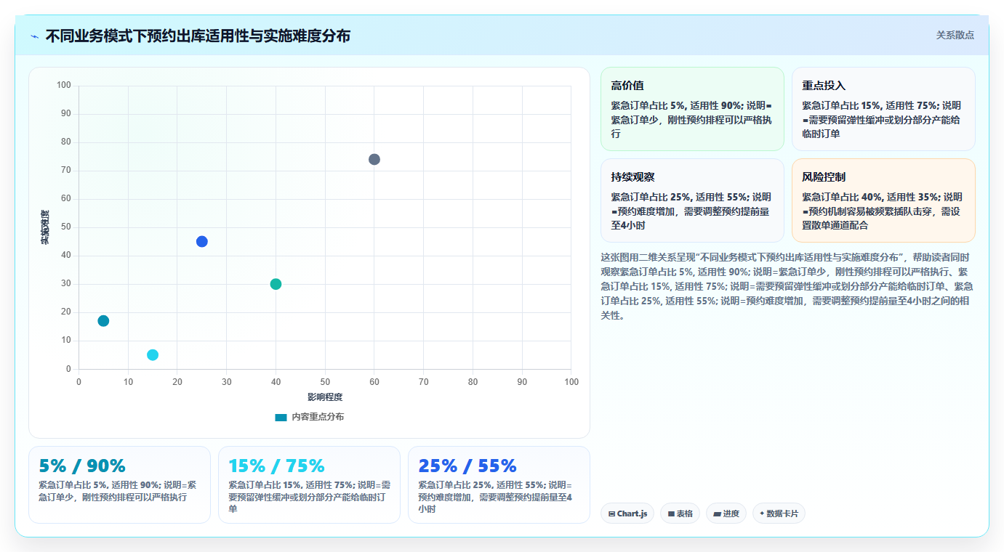The height and width of the screenshot is (552, 1004).
Task: Open the 高价值 card
Action: tap(692, 109)
